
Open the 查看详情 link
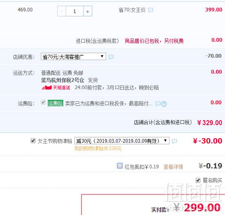tap(173, 167)
